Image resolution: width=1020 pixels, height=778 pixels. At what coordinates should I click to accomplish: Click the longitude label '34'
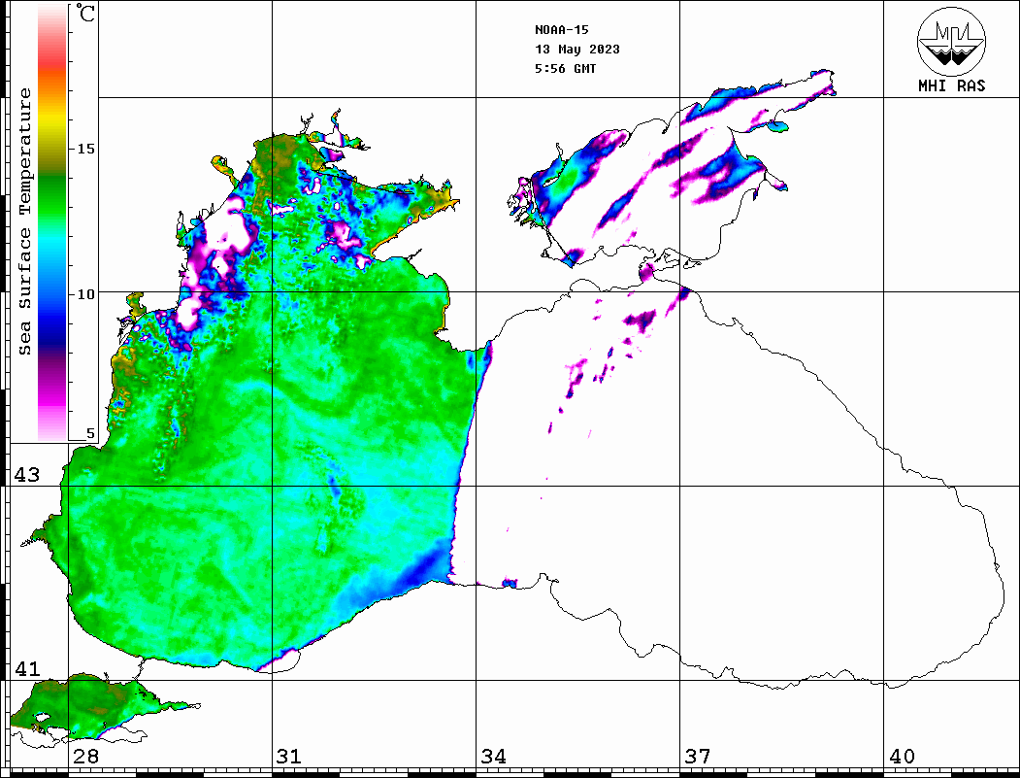(x=493, y=757)
